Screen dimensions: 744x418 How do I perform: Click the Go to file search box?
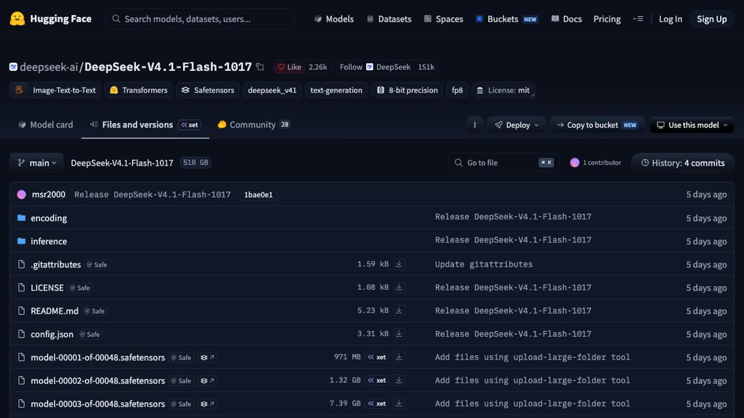[504, 163]
